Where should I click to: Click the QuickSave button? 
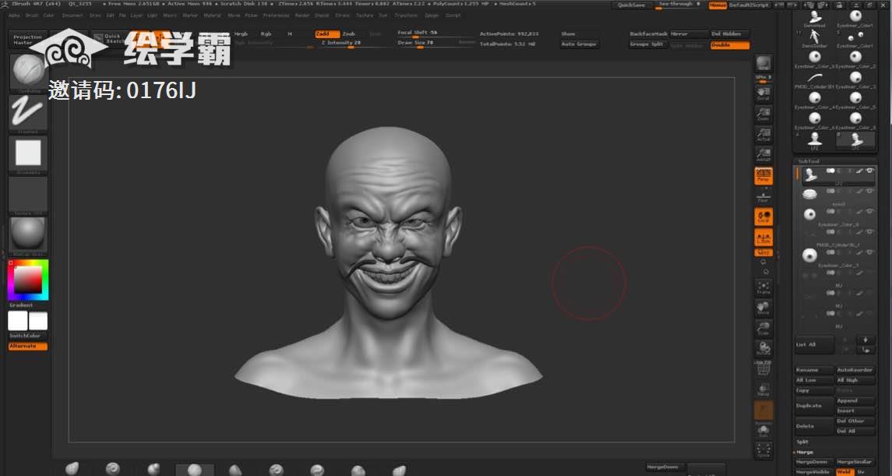pyautogui.click(x=632, y=5)
